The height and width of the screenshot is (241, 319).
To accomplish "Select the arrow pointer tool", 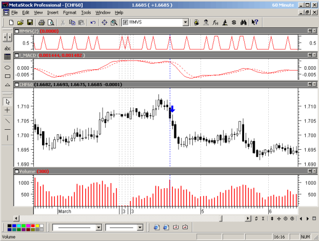I will tap(8, 102).
